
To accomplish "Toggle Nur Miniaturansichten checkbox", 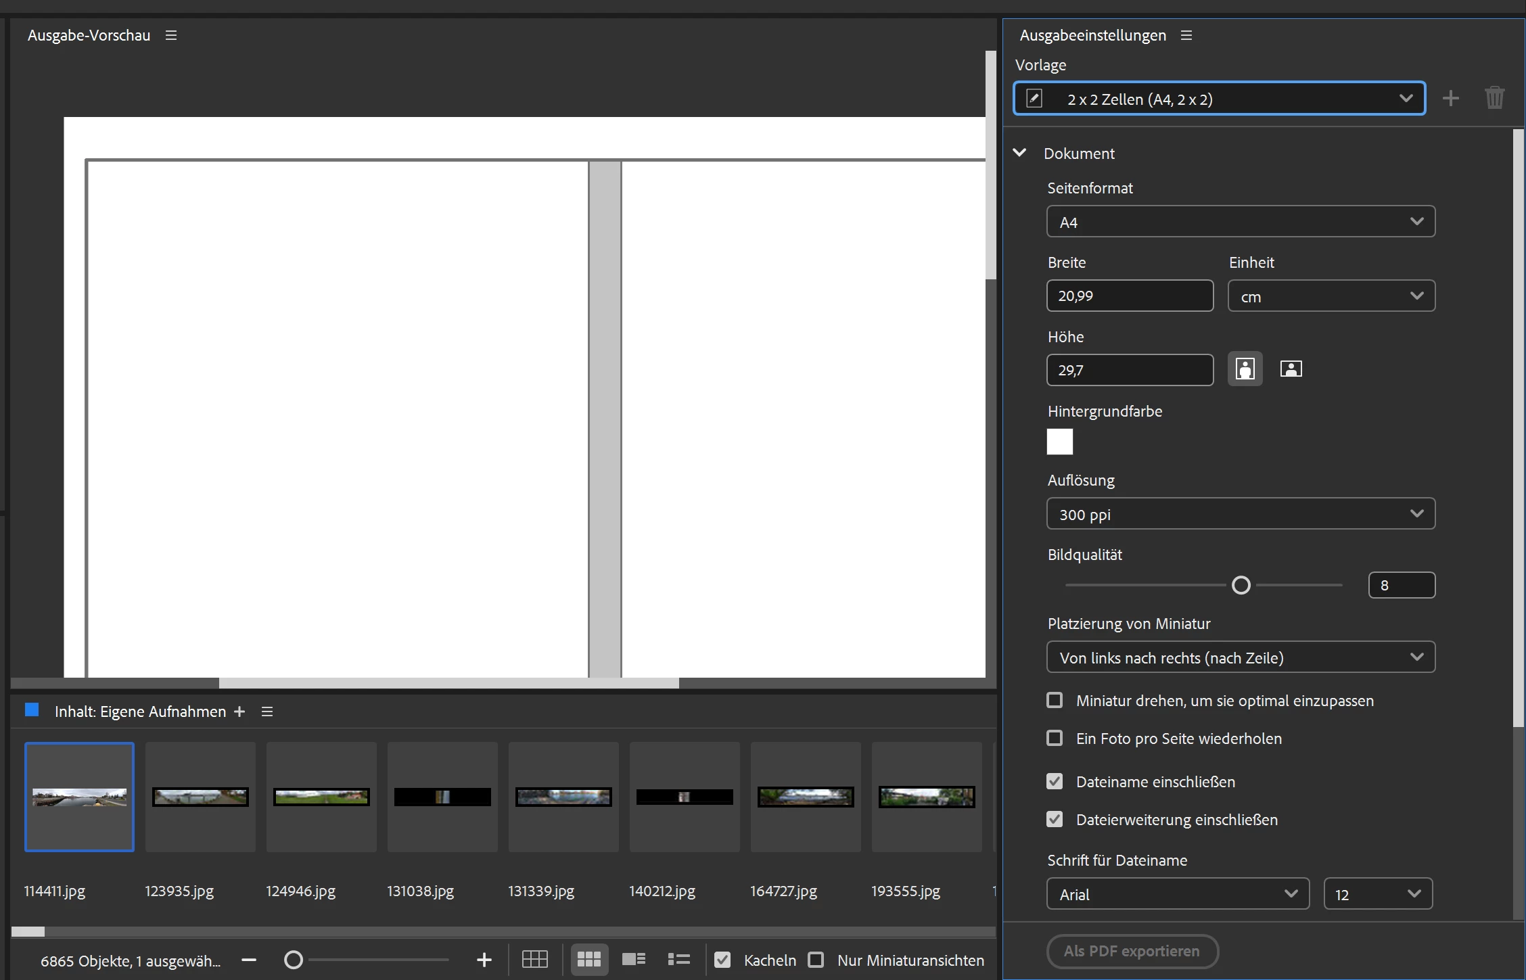I will tap(816, 960).
